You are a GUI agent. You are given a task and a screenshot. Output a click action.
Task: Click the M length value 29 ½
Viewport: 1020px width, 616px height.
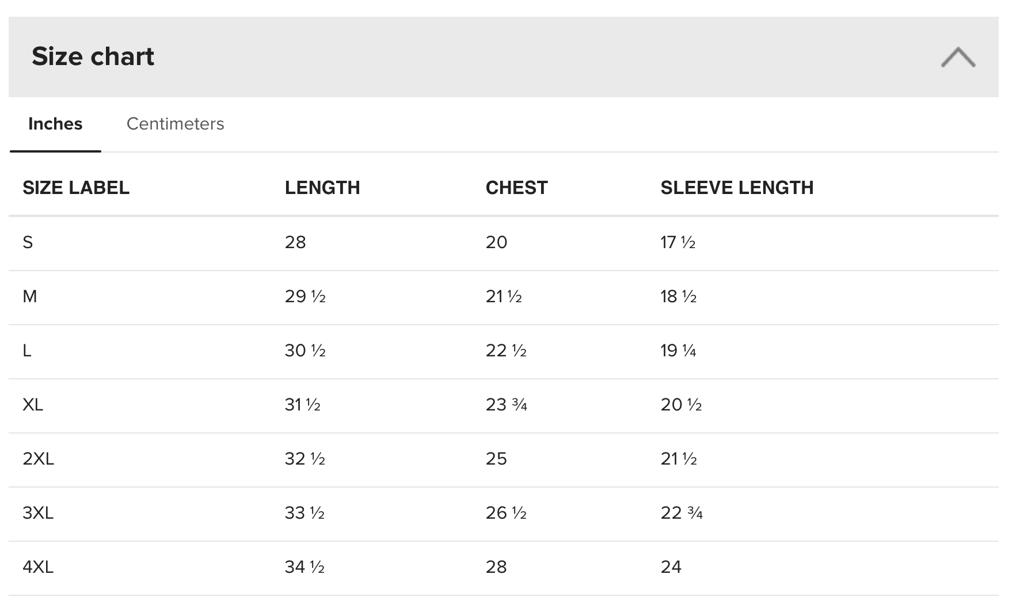(305, 296)
